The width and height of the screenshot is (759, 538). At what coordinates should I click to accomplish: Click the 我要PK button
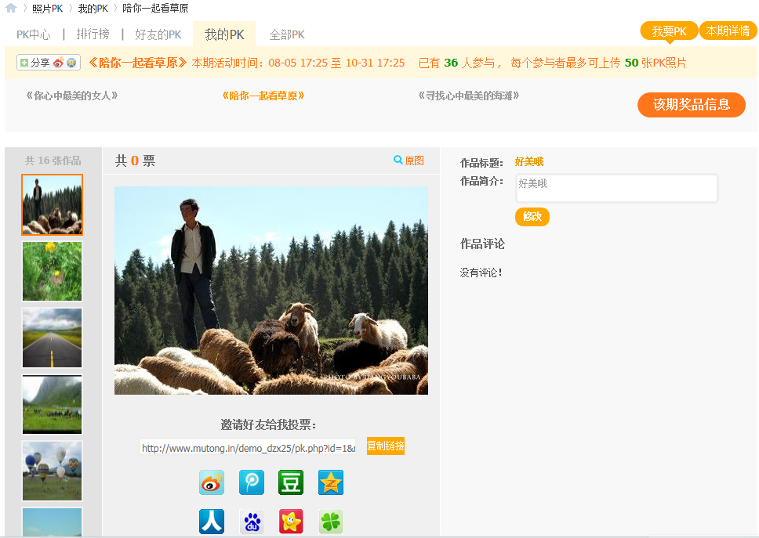(x=669, y=31)
